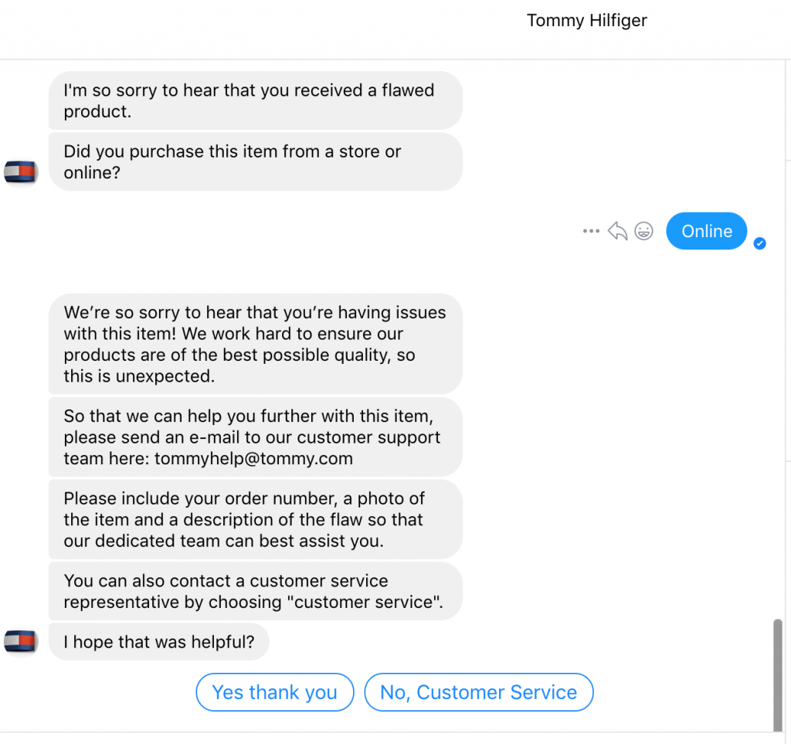
Task: Choose 'No, Customer Service' quick reply
Action: pos(479,692)
